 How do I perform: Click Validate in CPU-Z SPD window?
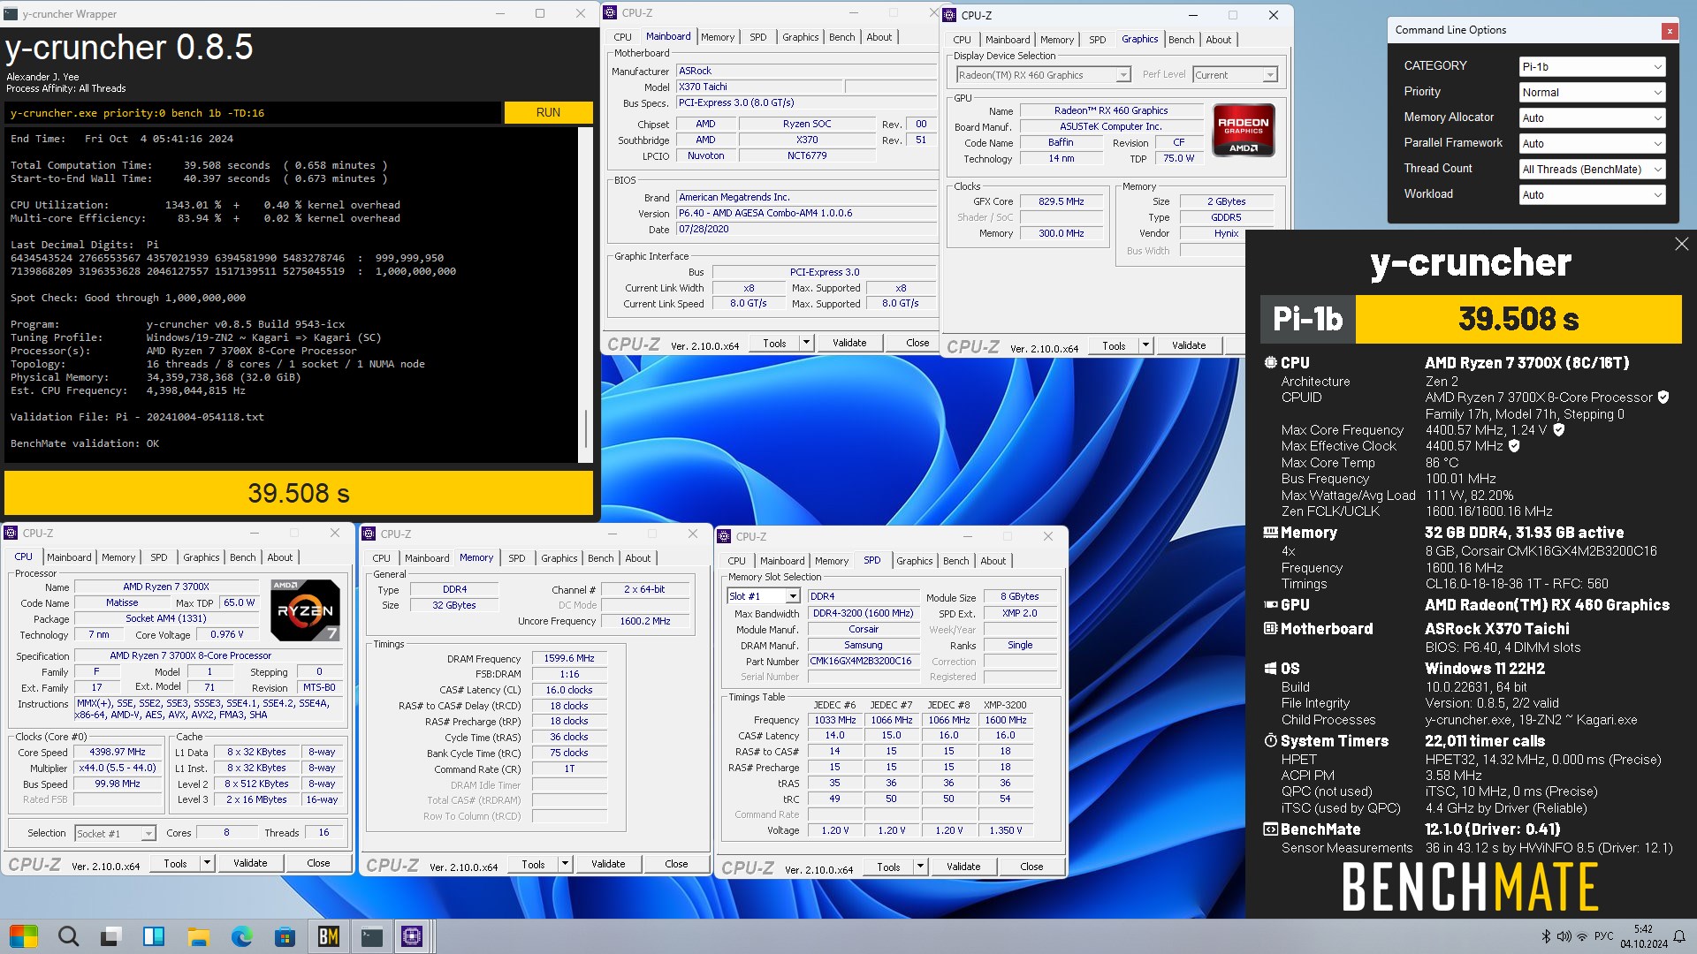click(x=963, y=867)
